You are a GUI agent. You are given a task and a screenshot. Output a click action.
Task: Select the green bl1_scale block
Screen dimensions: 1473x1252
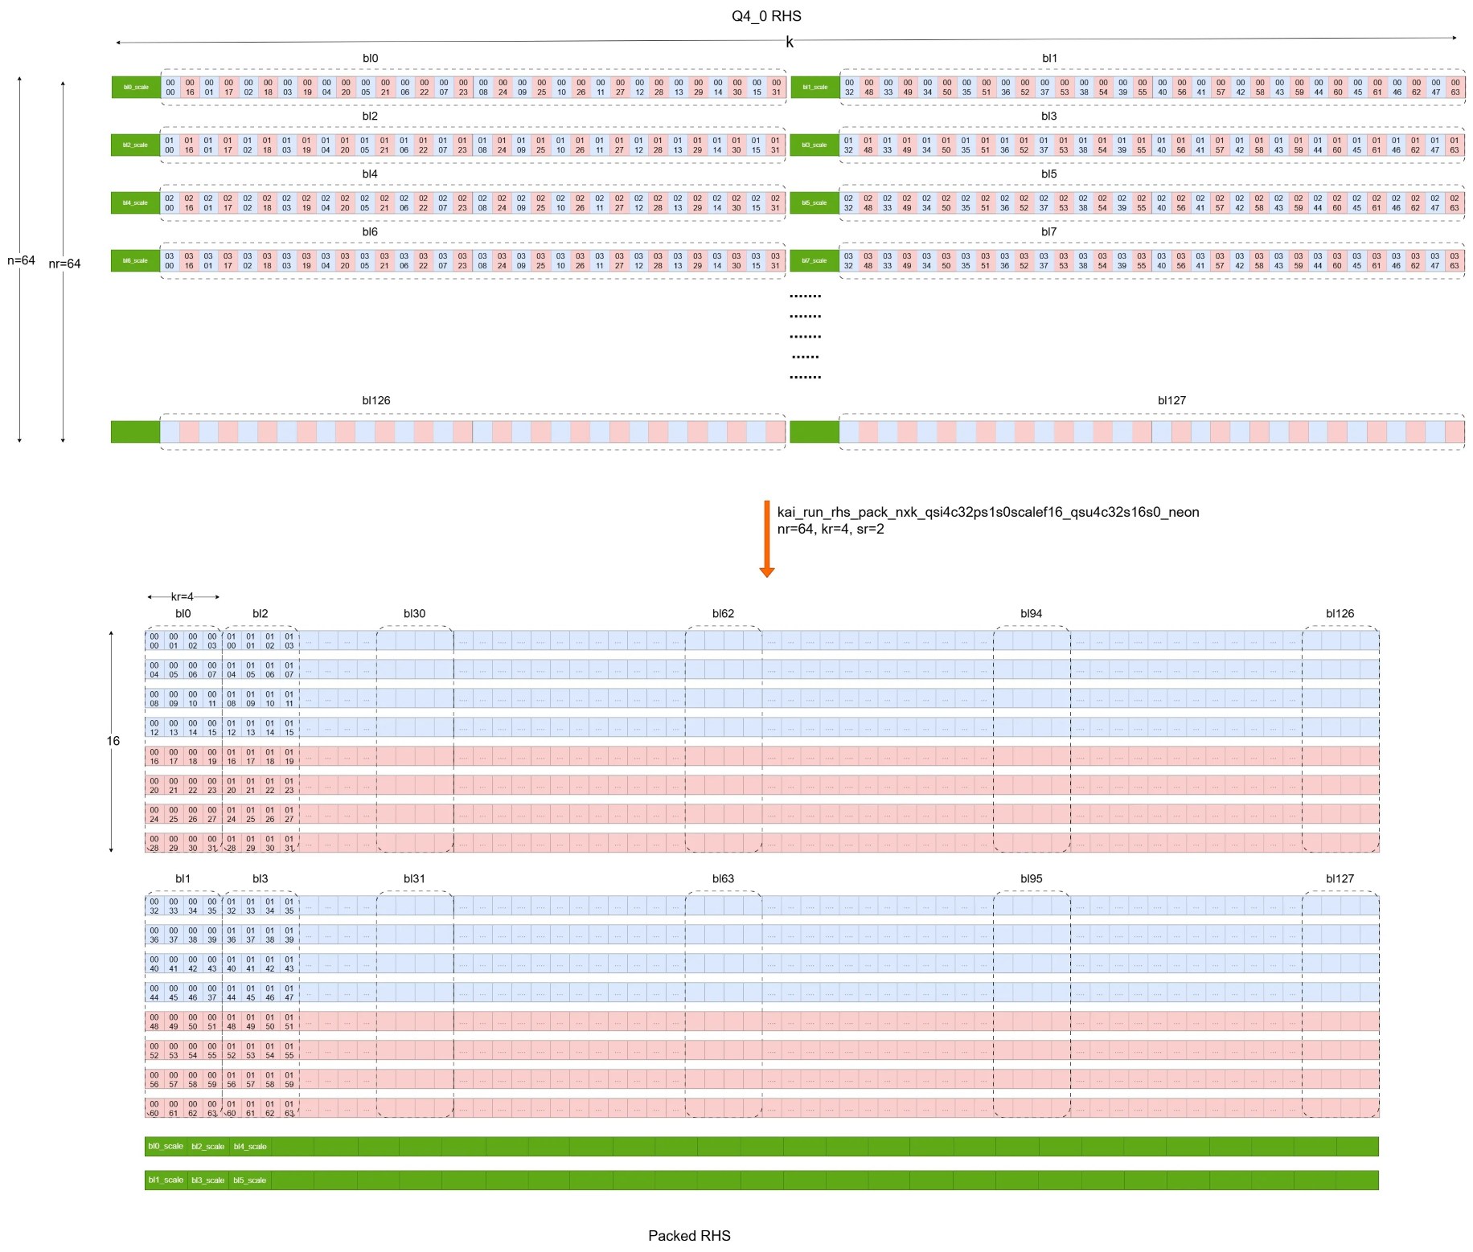814,88
